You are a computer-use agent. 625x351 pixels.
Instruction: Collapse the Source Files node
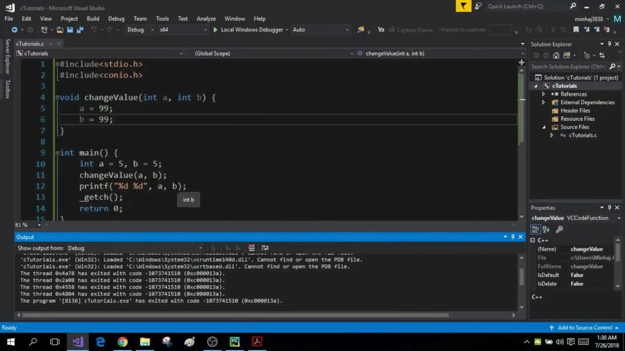click(x=543, y=127)
